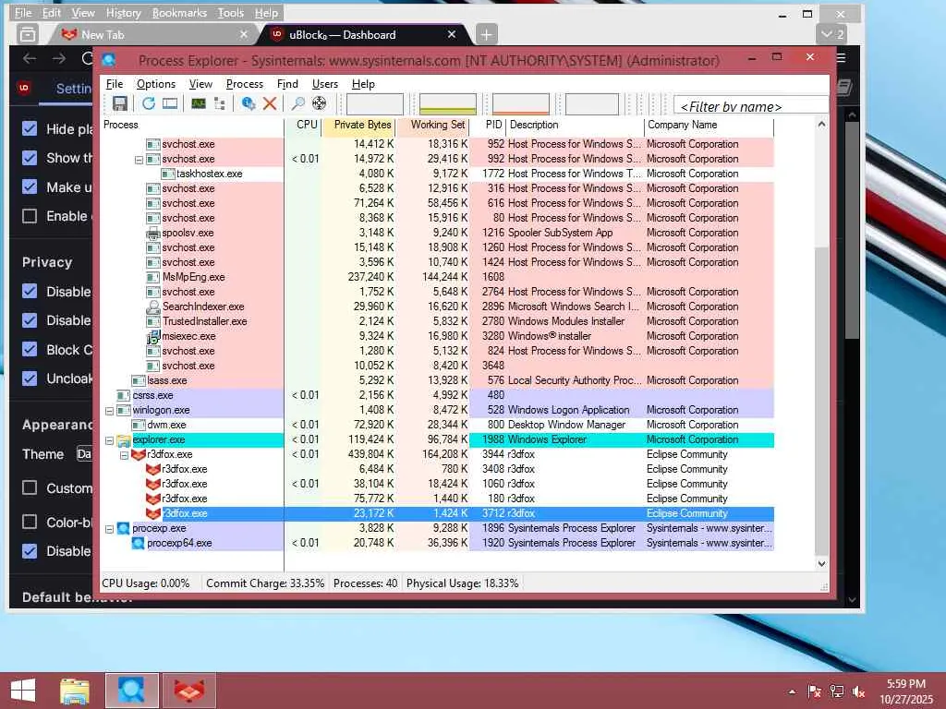Screen dimensions: 946x709
Task: Click the procexp64.exe process icon
Action: 139,543
